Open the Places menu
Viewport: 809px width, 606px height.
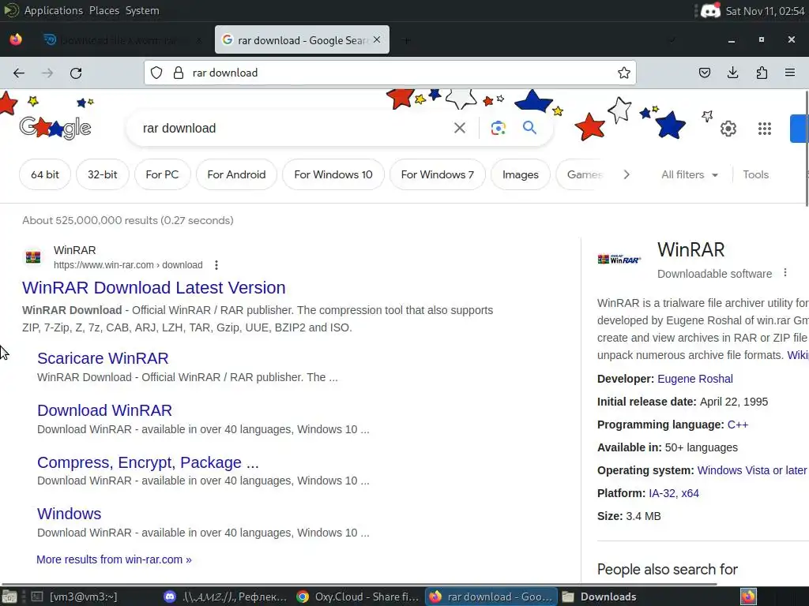coord(104,10)
